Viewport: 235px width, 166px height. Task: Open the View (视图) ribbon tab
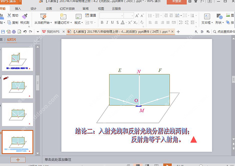101,9
